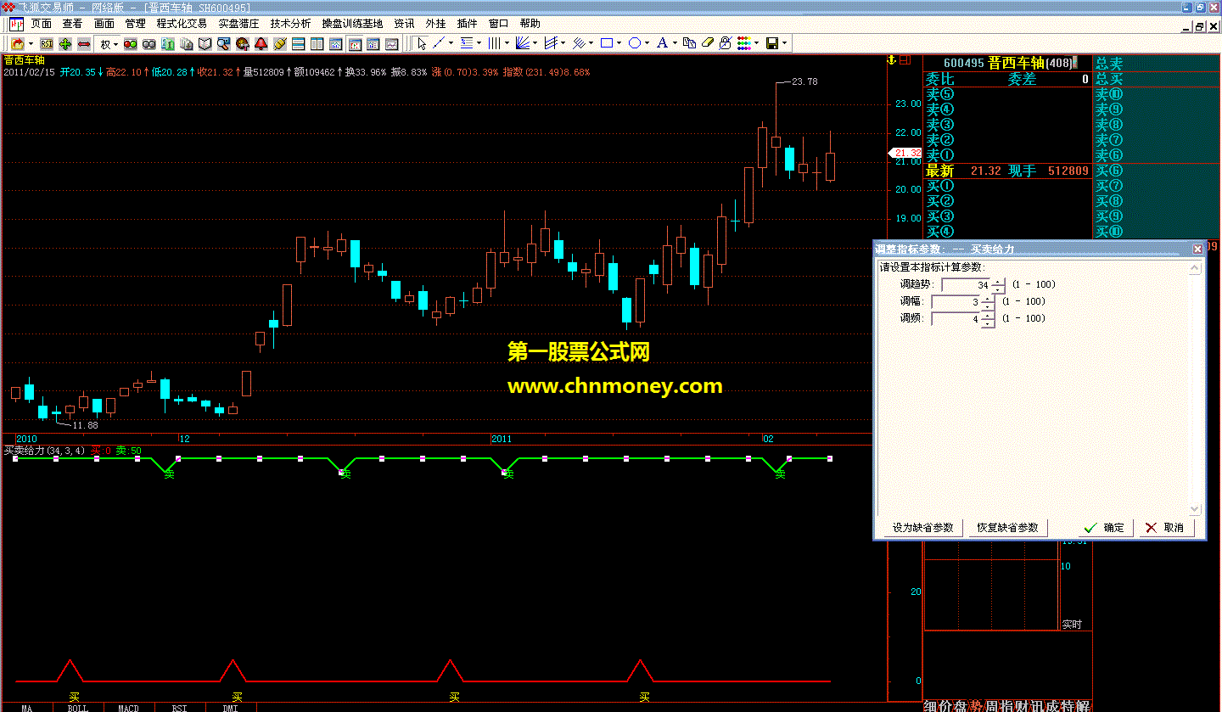This screenshot has width=1222, height=712.
Task: Open the 插件 menu
Action: click(x=467, y=24)
